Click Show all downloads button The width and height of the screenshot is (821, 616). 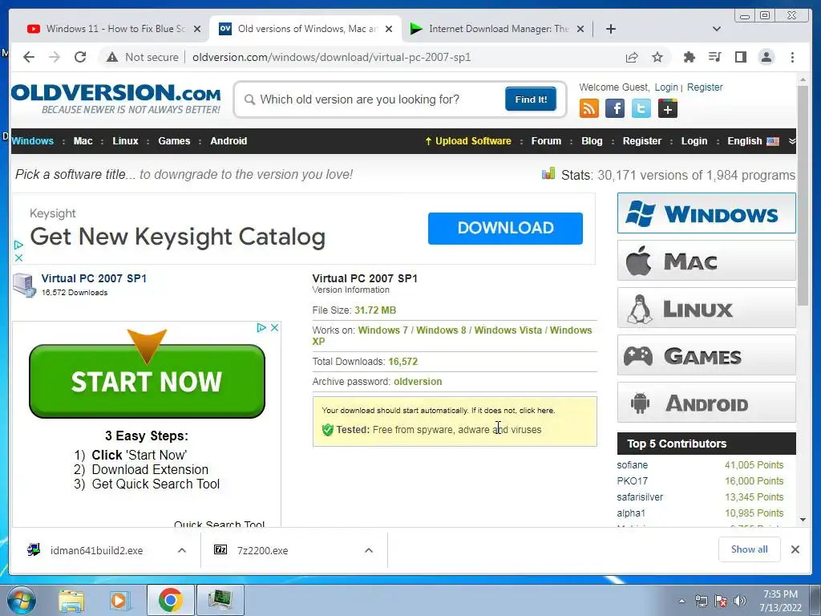(750, 549)
